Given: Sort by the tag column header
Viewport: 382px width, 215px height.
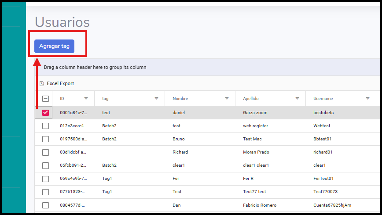Looking at the screenshot, I should coord(105,99).
